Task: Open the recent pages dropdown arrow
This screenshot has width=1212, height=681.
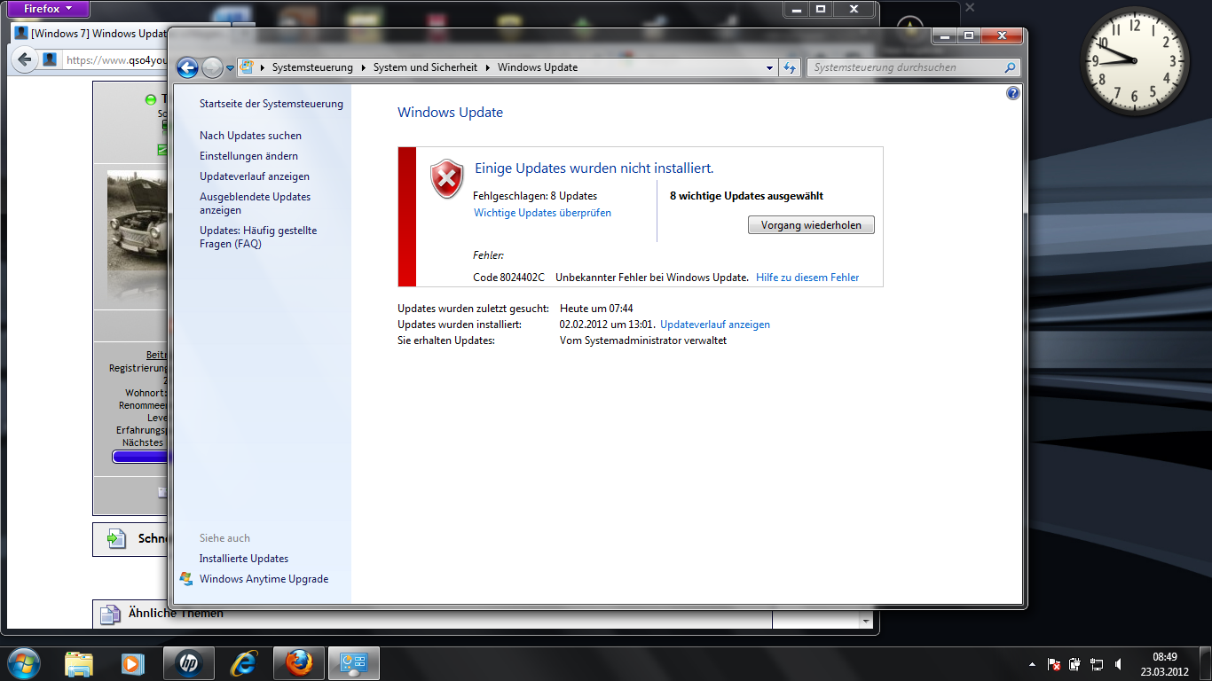Action: [x=231, y=68]
